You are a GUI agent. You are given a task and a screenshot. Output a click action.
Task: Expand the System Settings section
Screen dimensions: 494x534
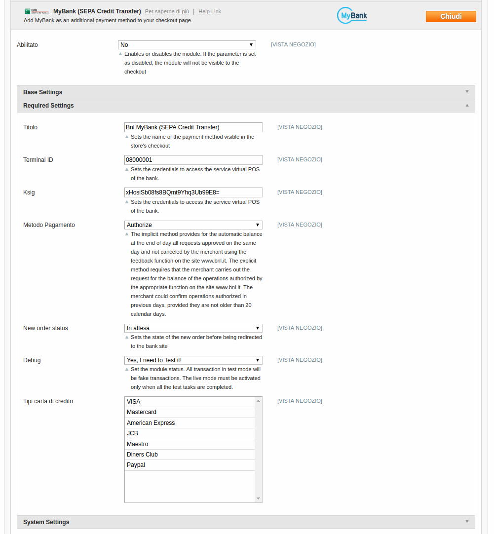click(x=246, y=522)
